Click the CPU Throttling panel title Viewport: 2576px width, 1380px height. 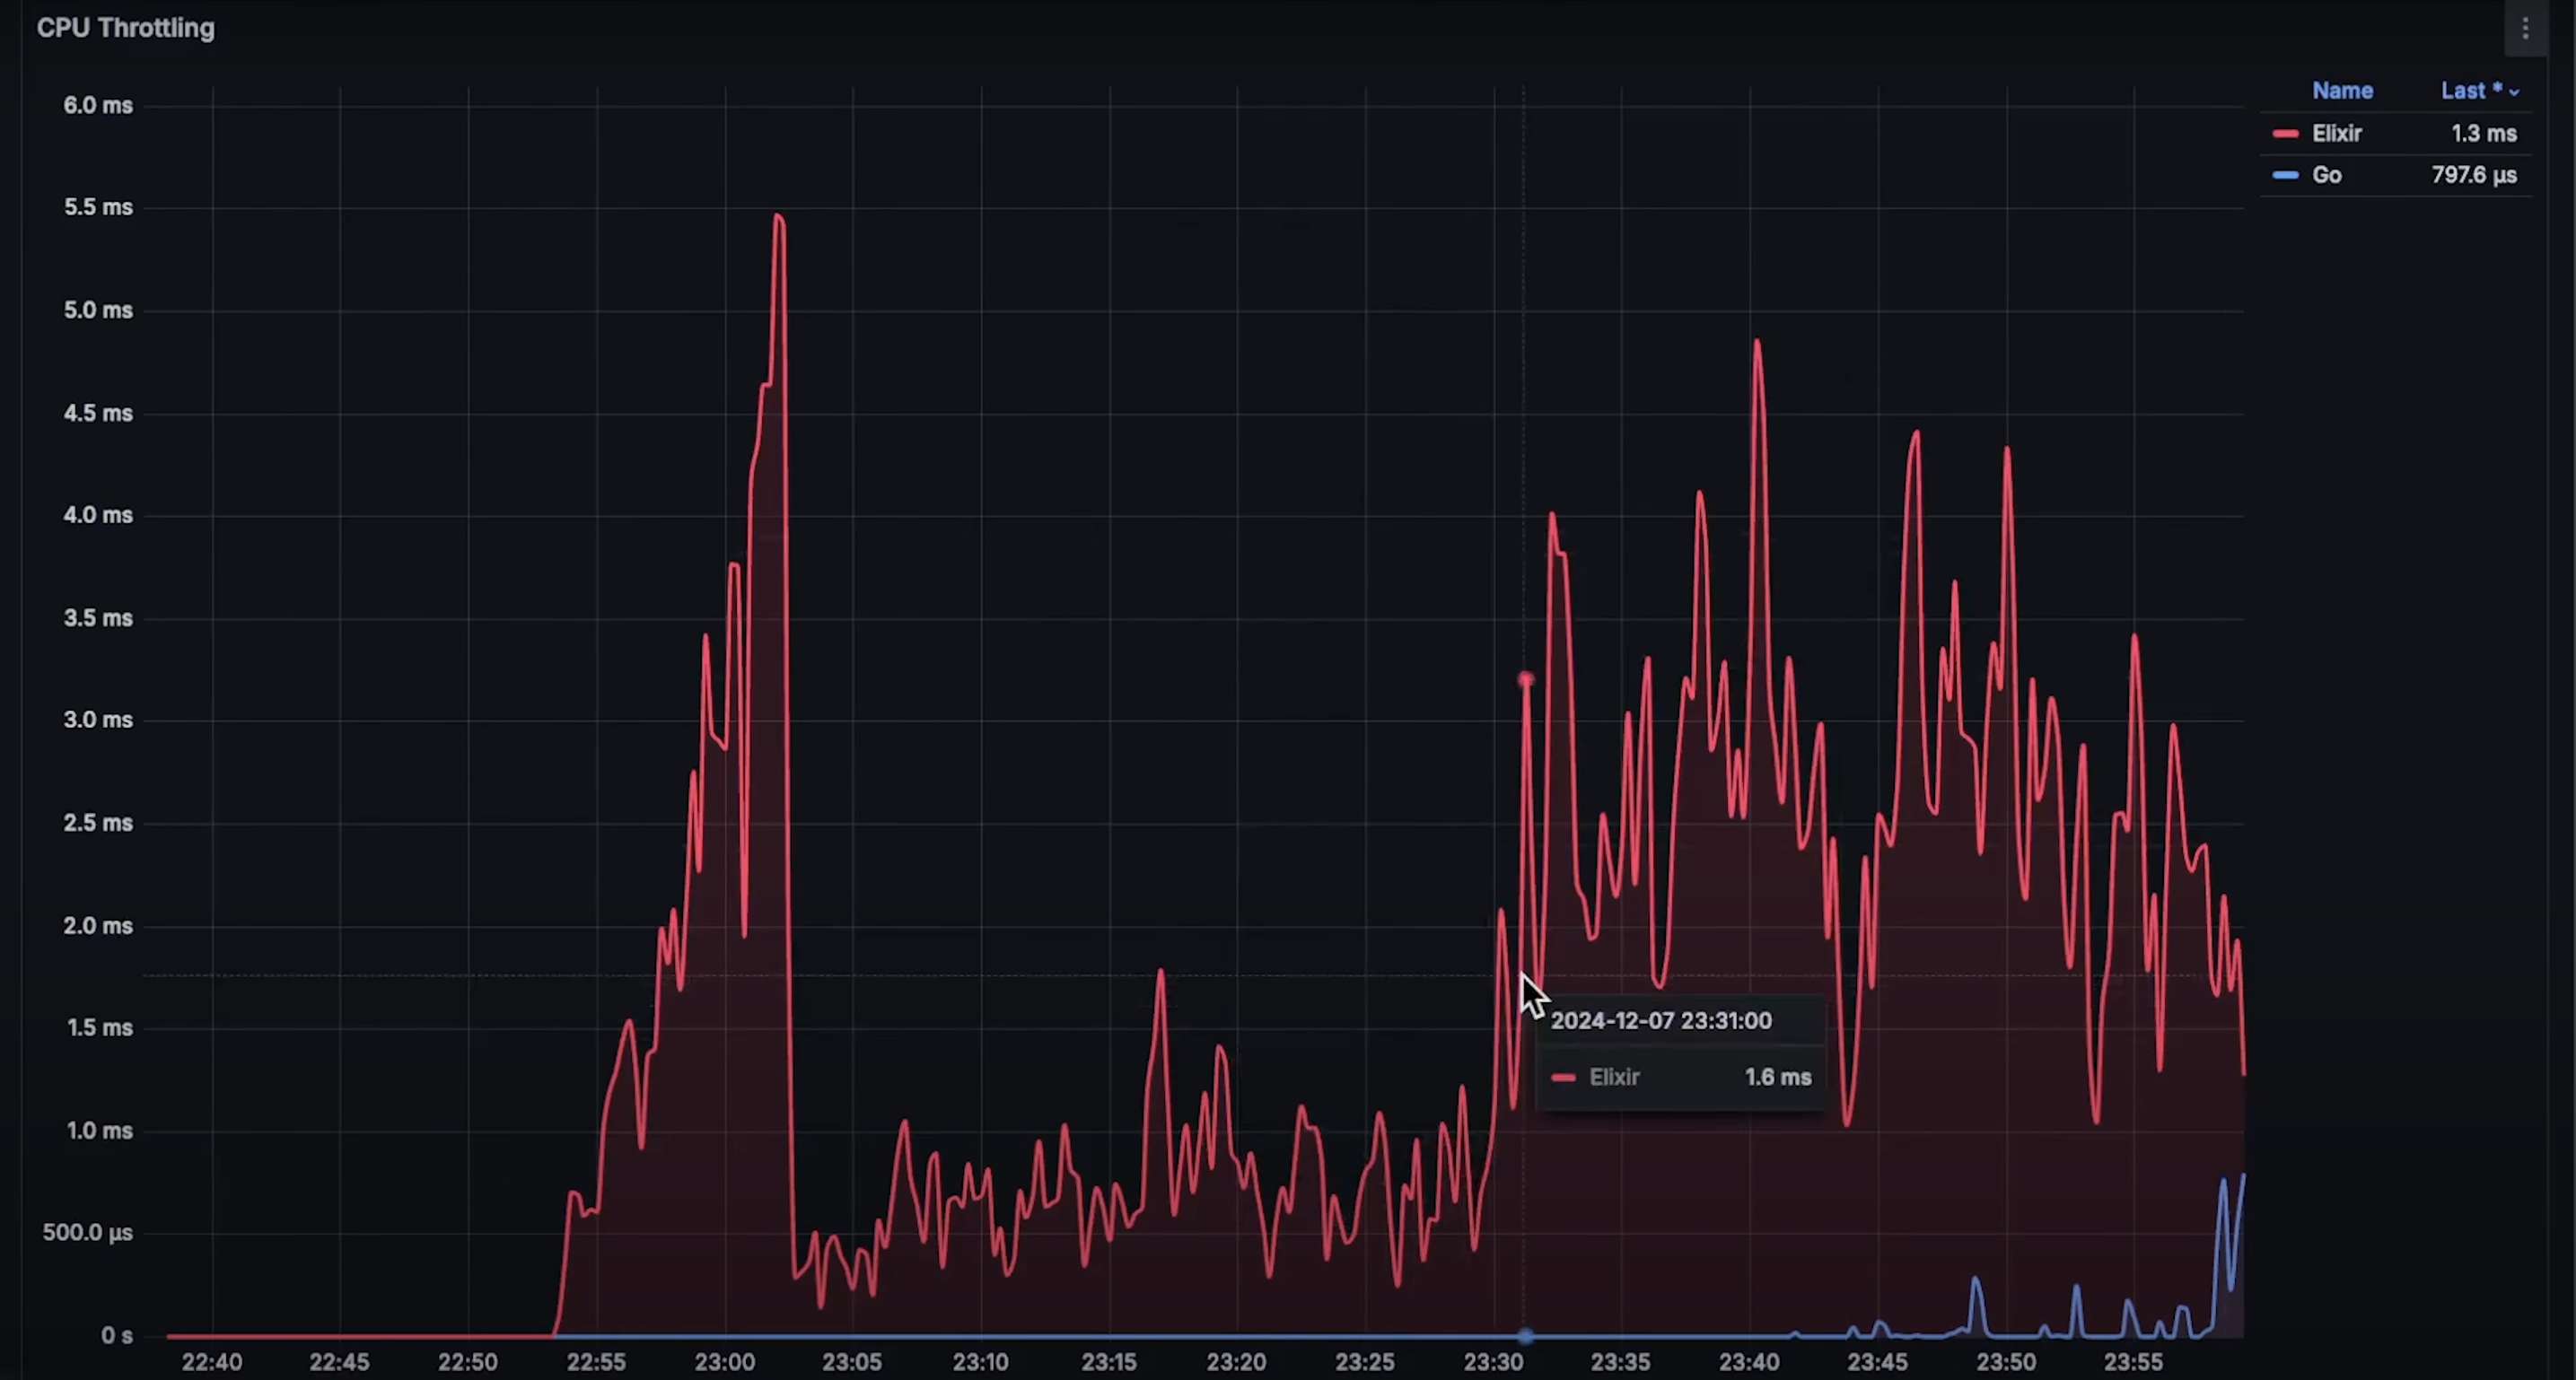tap(126, 28)
